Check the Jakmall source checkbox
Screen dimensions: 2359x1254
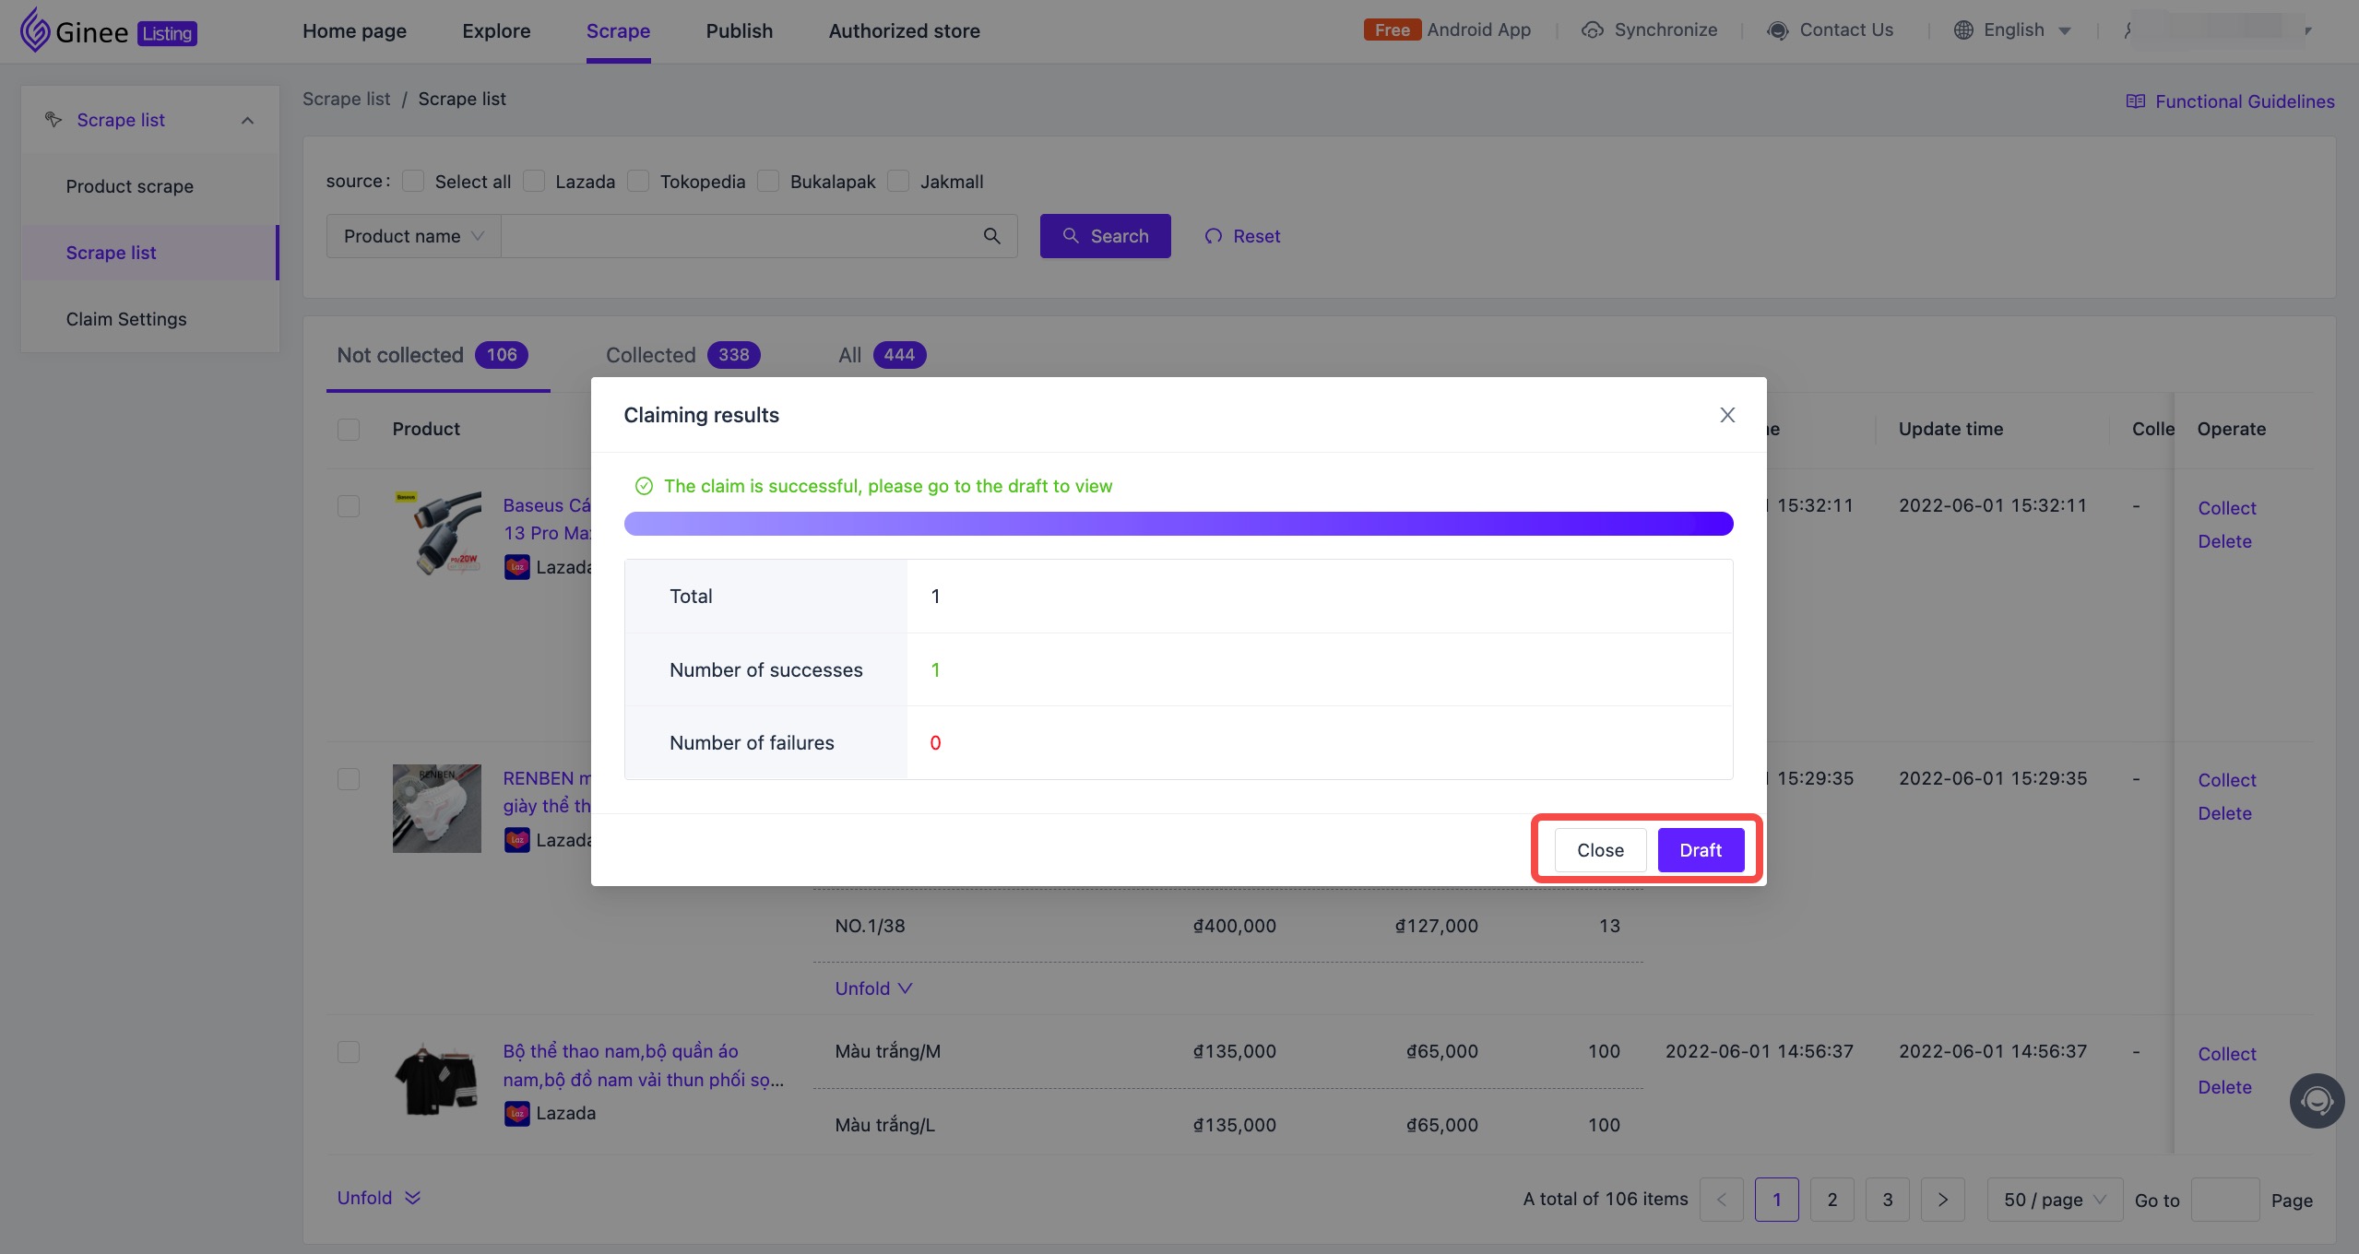click(898, 181)
